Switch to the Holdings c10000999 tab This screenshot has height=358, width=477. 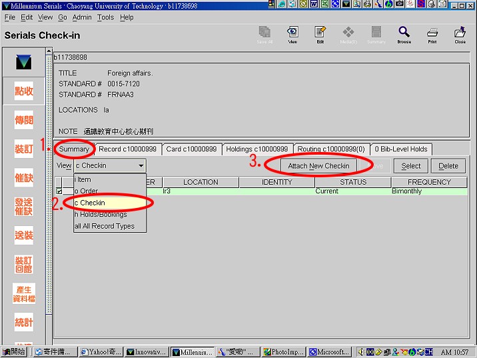coord(256,149)
